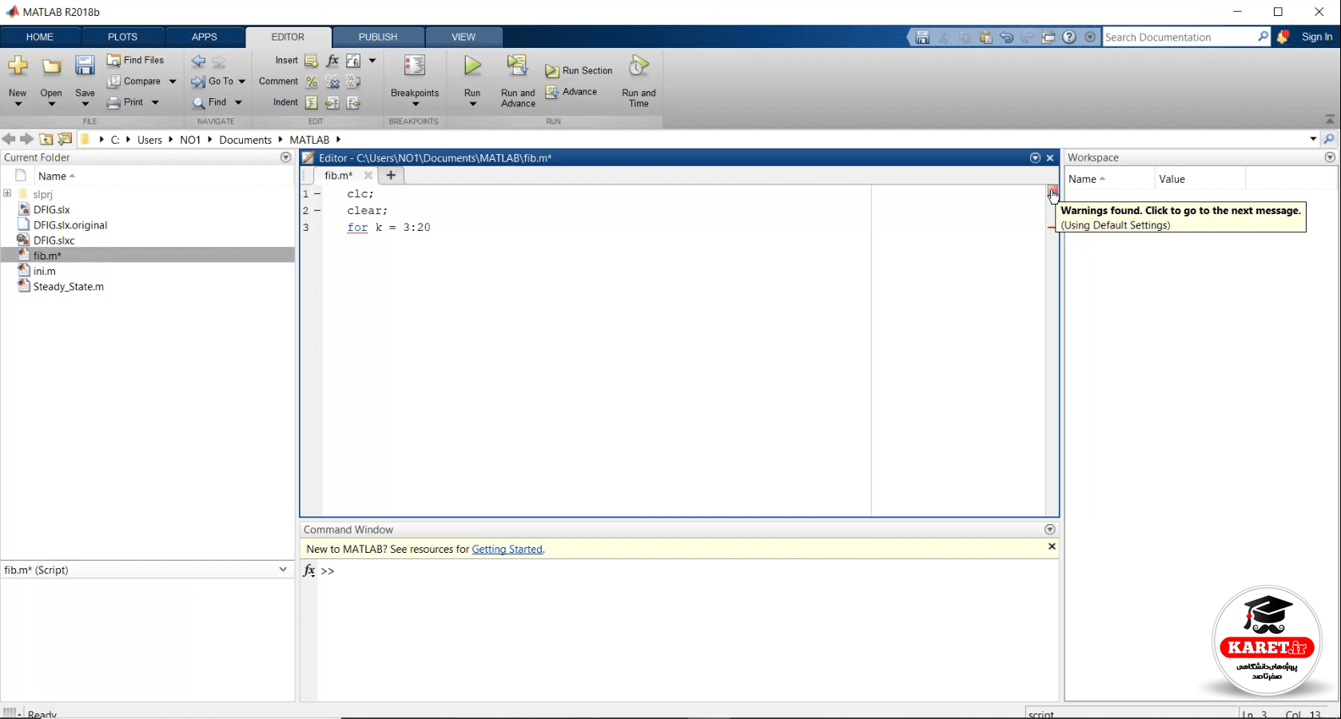Screen dimensions: 1341x719
Task: Open the Current Folder panel actions menu
Action: [286, 157]
